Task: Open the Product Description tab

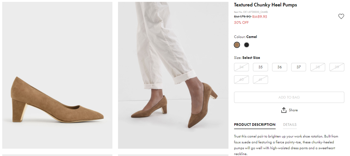Action: (x=255, y=125)
